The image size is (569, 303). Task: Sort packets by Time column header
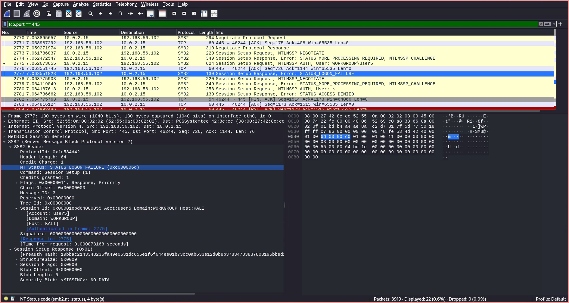pos(44,32)
